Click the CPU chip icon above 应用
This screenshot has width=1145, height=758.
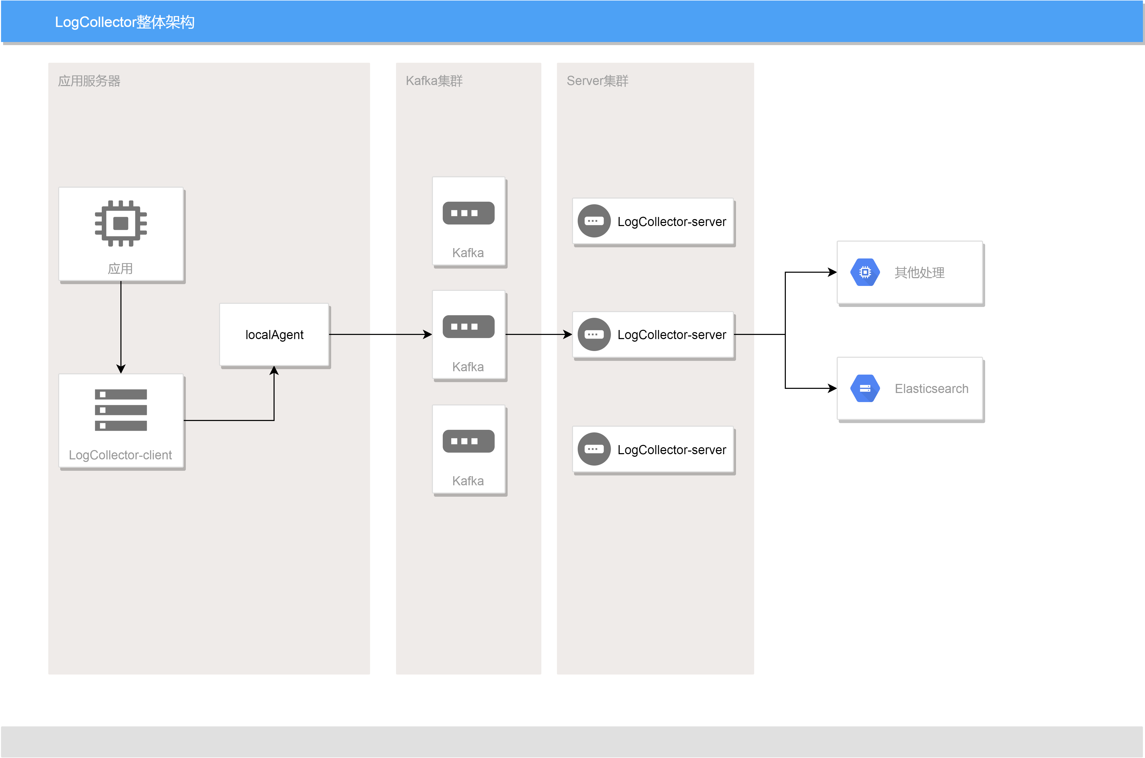pyautogui.click(x=120, y=223)
